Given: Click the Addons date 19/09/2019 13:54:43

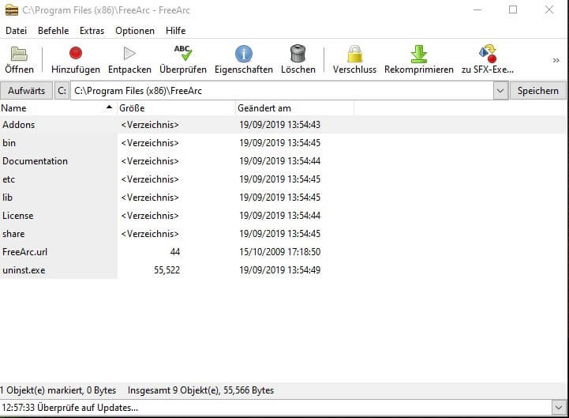Looking at the screenshot, I should 280,125.
